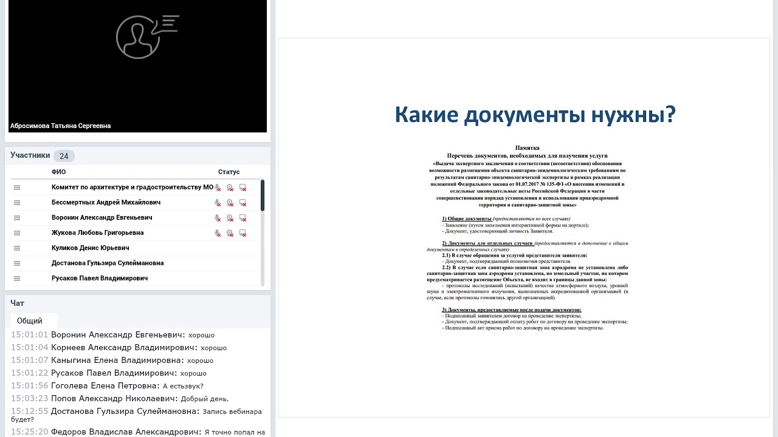The width and height of the screenshot is (778, 437).
Task: Click chat message from Корнеев Александр Владимирович
Action: tap(119, 348)
